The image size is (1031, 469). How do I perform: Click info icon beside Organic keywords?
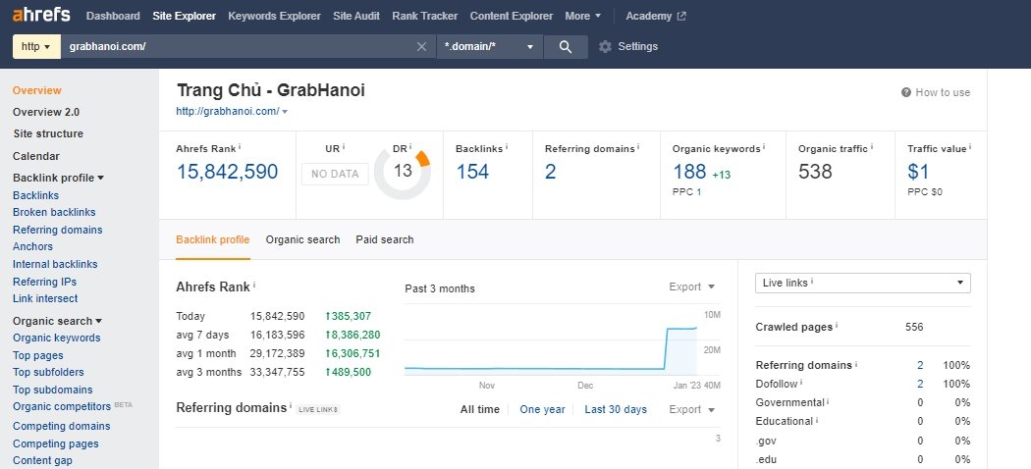point(763,147)
